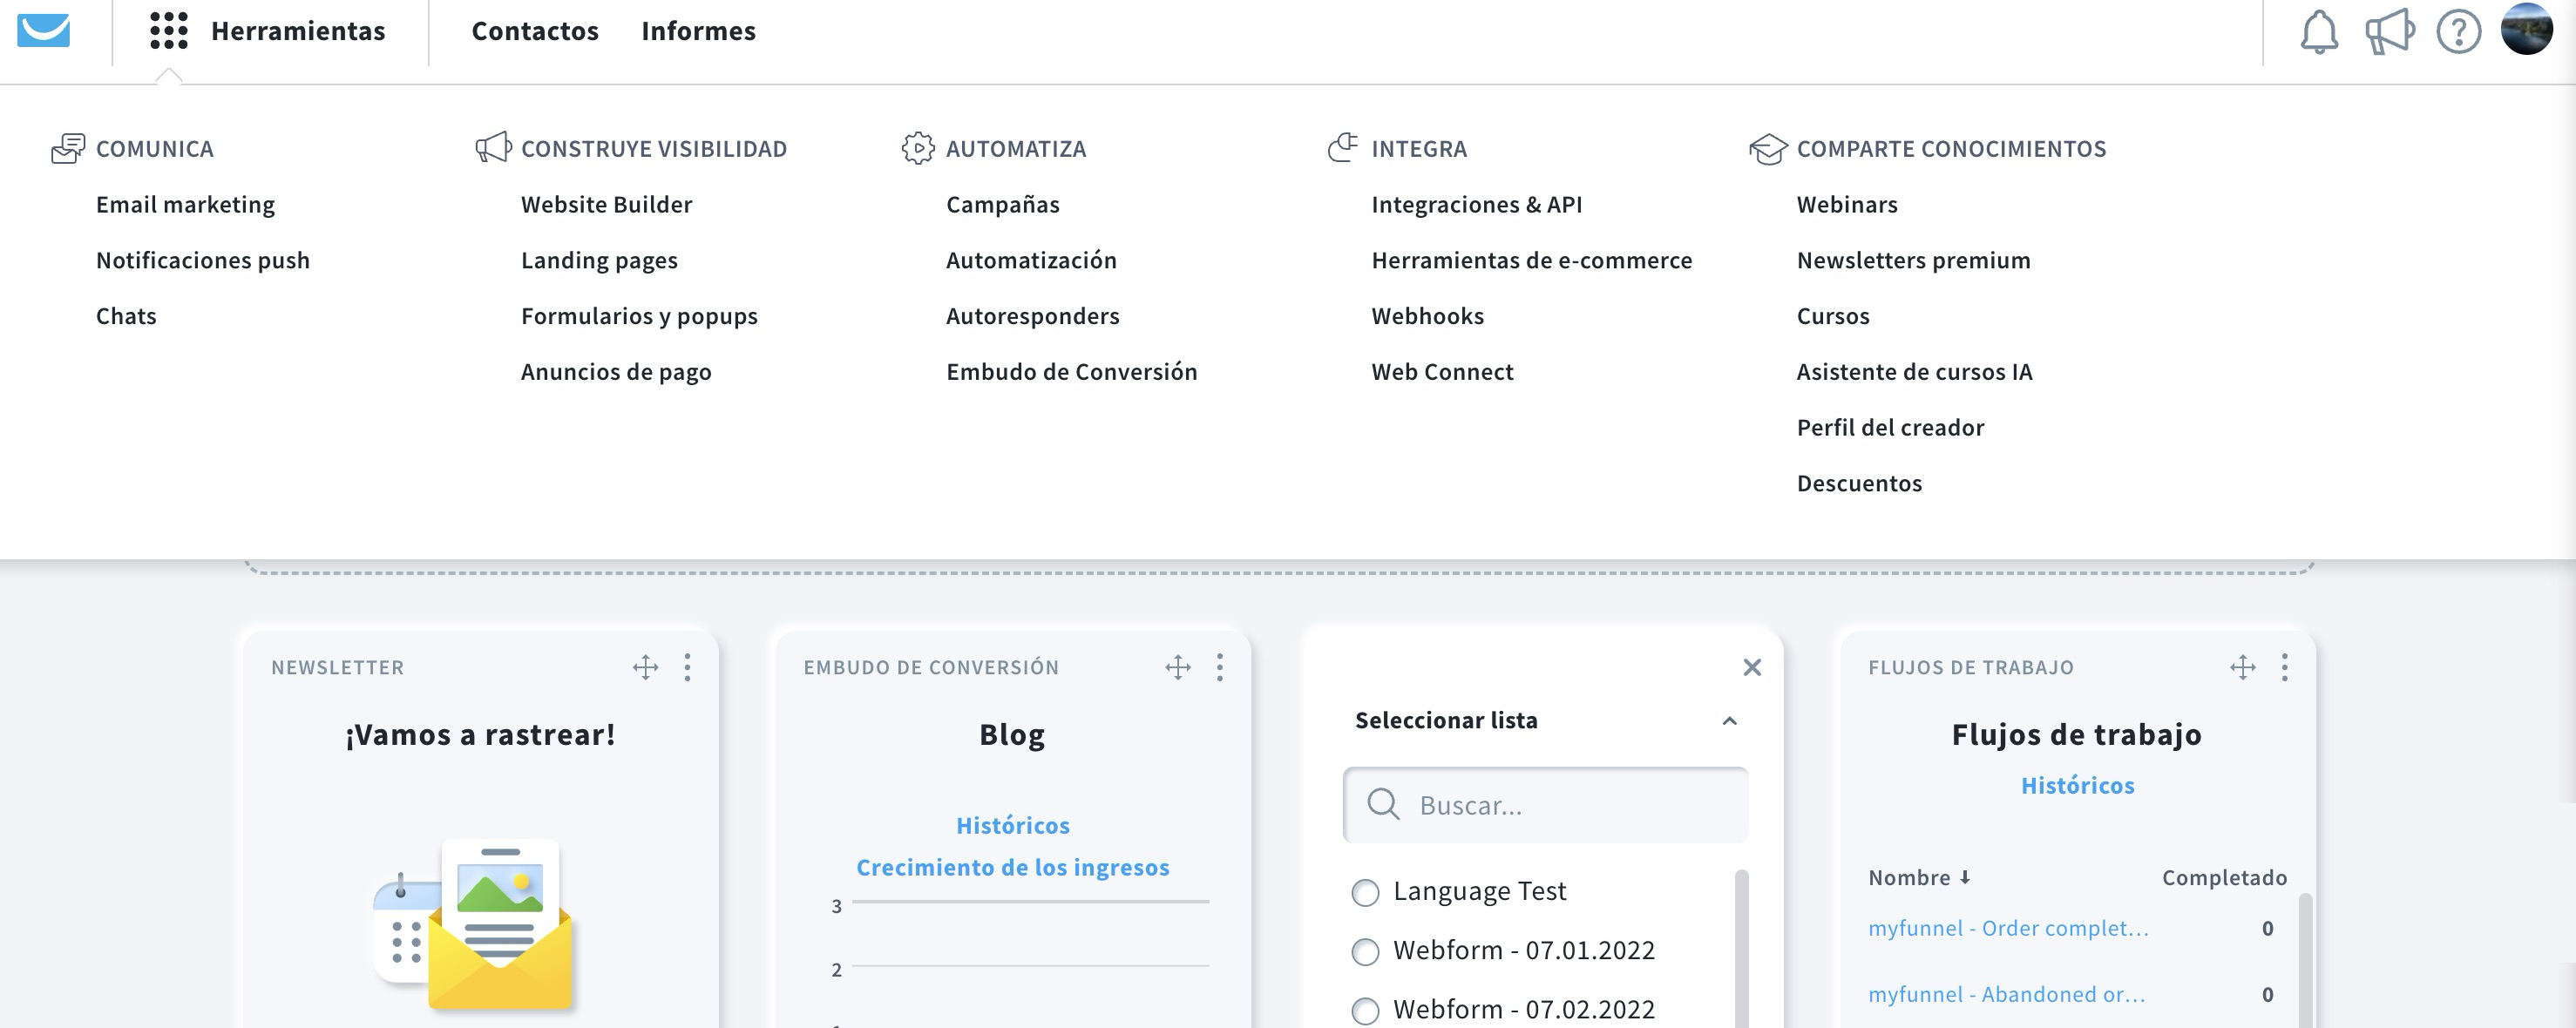Open Embudo de Conversión menu item
This screenshot has height=1028, width=2576.
coord(1072,372)
